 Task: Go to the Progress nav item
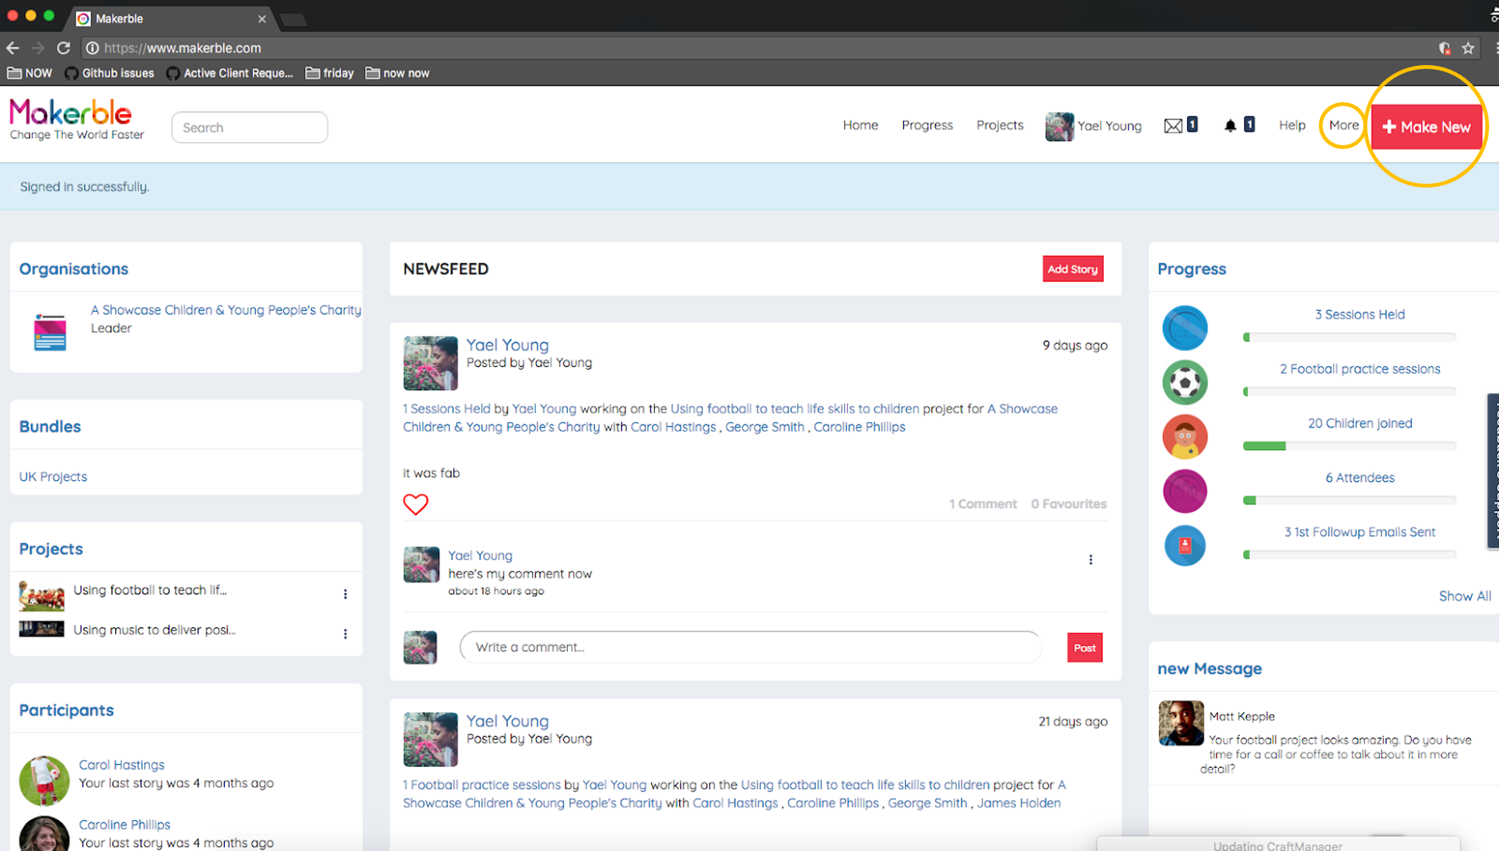tap(927, 126)
